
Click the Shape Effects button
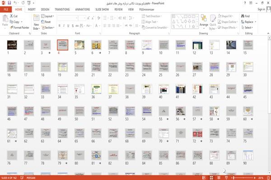point(228,28)
